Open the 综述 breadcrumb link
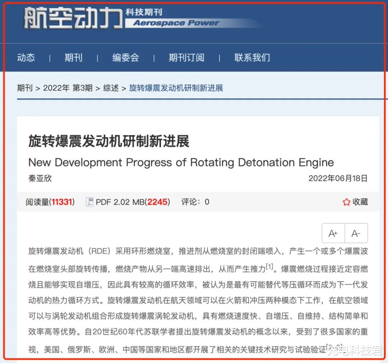The height and width of the screenshot is (363, 388). [111, 88]
